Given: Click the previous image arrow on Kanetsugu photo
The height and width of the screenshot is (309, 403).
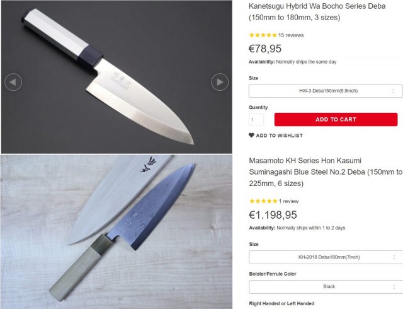Looking at the screenshot, I should coord(13,82).
